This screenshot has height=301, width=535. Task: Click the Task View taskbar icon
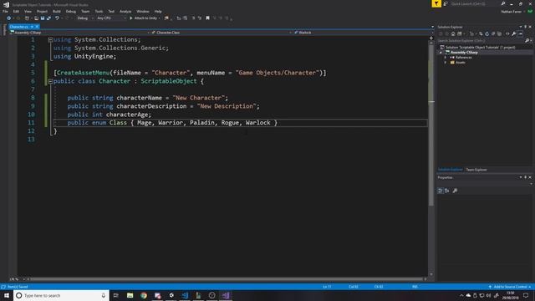click(x=116, y=295)
